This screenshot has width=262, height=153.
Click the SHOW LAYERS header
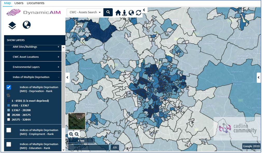pos(34,40)
